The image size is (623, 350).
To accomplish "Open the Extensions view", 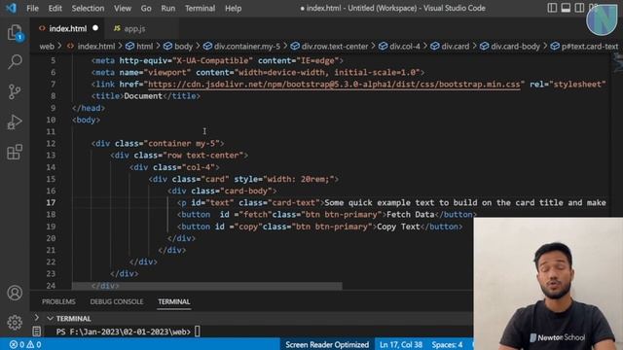I will point(15,152).
